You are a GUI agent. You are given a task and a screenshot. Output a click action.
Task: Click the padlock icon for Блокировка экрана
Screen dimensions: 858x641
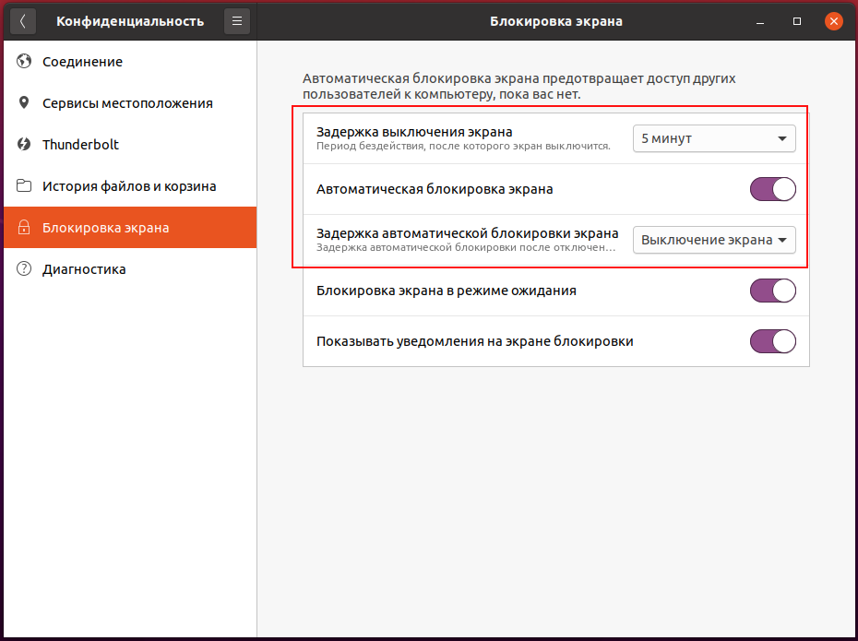(24, 228)
